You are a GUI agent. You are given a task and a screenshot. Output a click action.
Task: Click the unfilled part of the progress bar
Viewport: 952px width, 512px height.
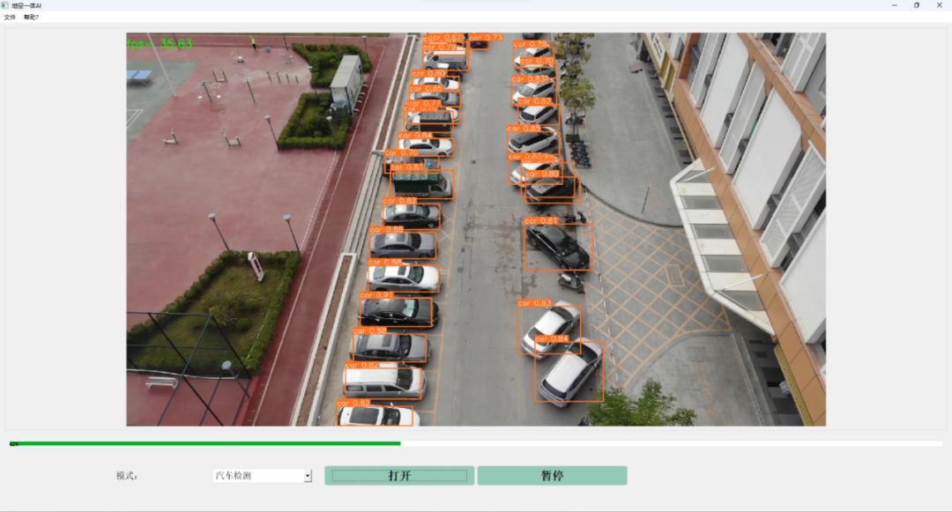tap(670, 443)
